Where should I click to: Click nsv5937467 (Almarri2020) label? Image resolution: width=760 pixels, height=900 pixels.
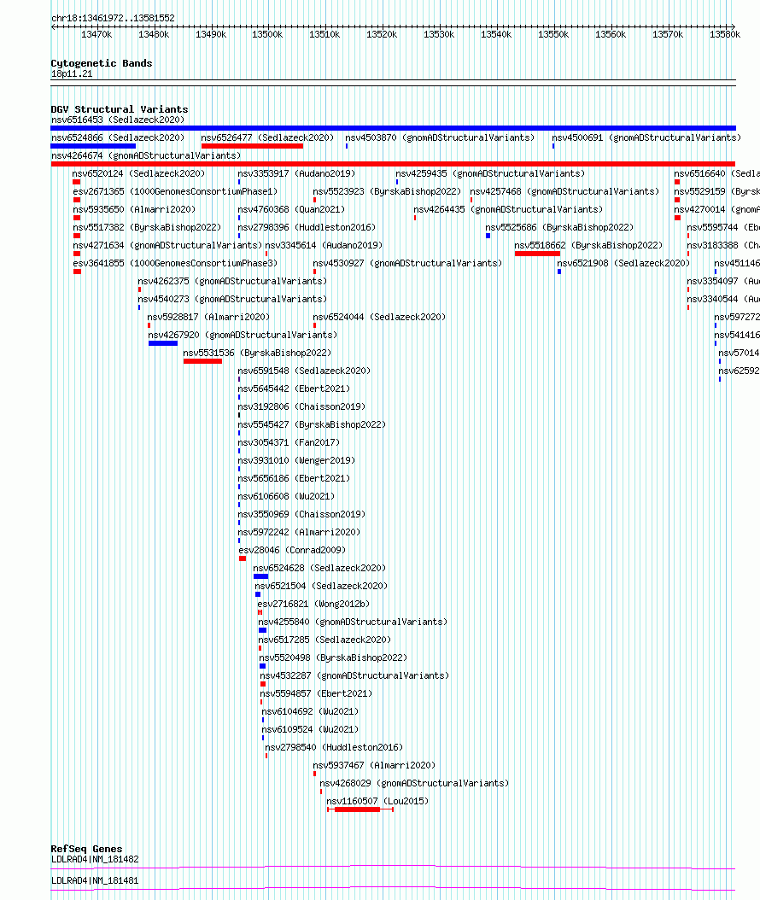tap(374, 765)
